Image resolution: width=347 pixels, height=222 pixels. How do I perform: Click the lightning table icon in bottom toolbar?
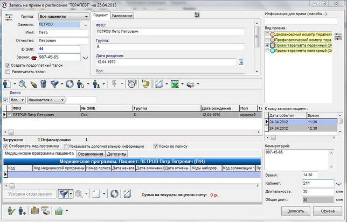[34, 211]
